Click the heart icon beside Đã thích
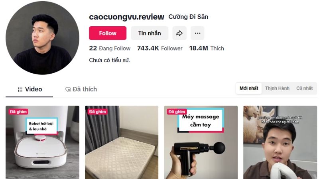The image size is (319, 179). click(x=68, y=89)
